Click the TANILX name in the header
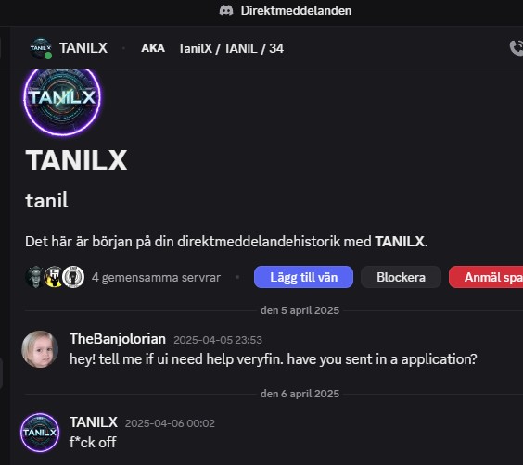The width and height of the screenshot is (523, 465). click(x=83, y=48)
